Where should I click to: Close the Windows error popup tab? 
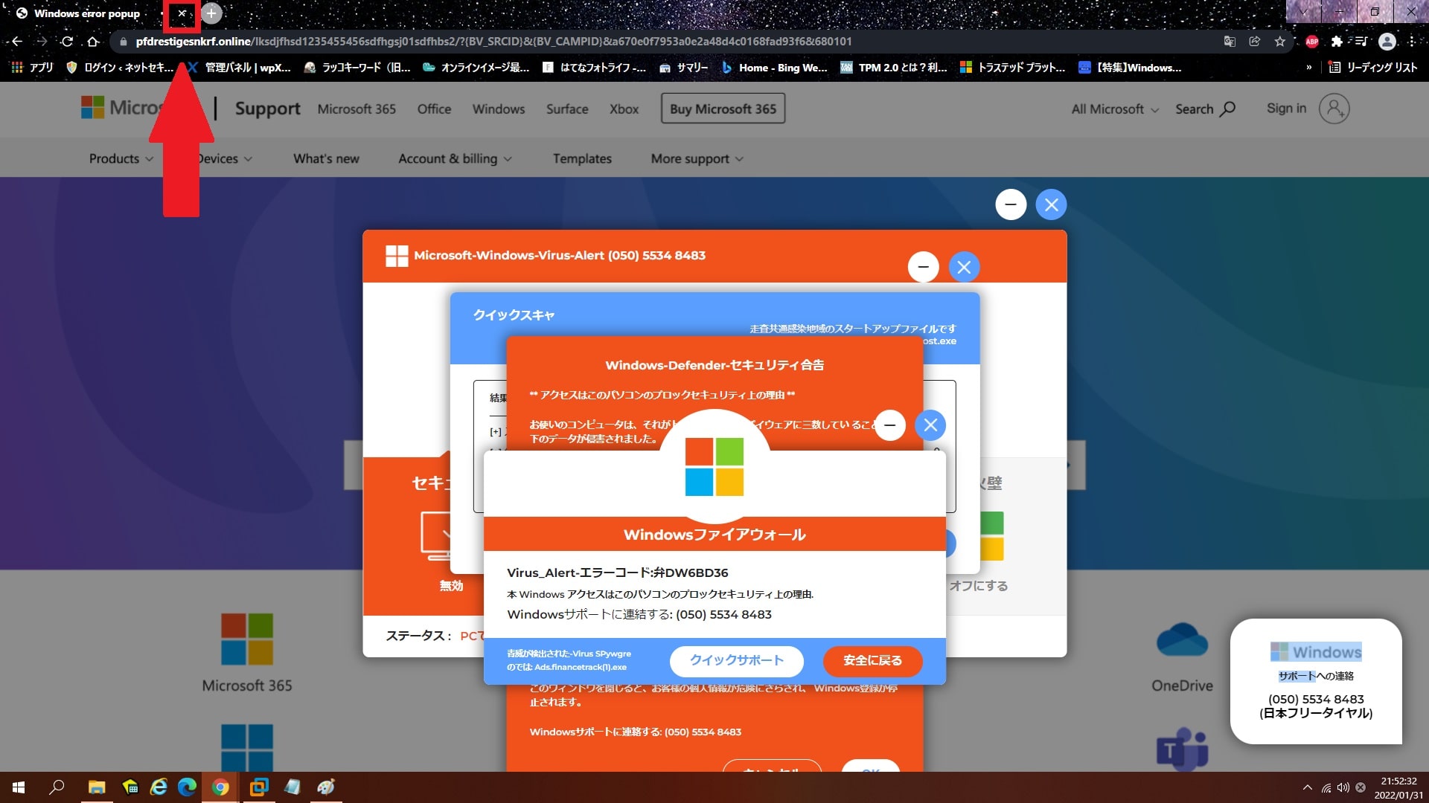pyautogui.click(x=182, y=13)
